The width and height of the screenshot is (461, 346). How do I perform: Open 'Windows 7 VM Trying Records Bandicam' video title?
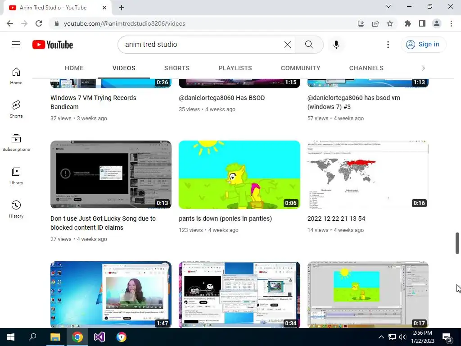point(93,102)
